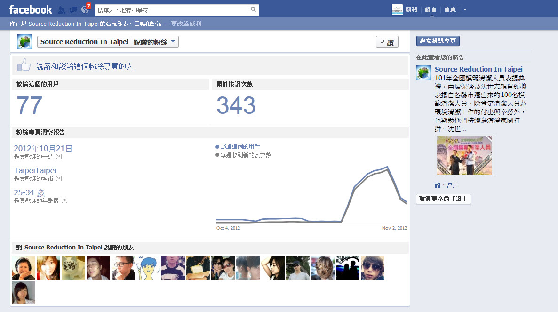
Task: Click the 取得更多的「讚」 button
Action: point(443,199)
